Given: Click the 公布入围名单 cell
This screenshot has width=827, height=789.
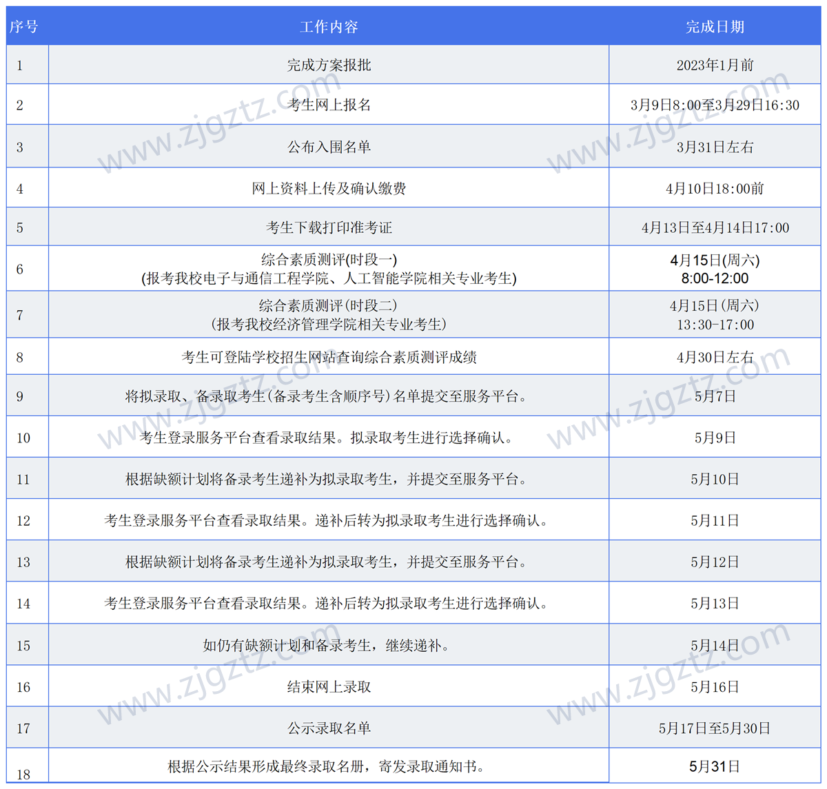Looking at the screenshot, I should tap(329, 146).
